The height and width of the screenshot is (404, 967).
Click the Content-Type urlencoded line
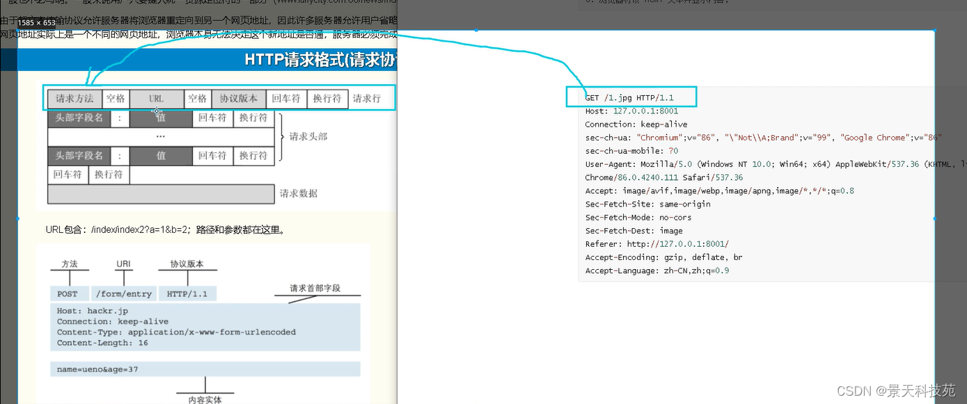(176, 332)
